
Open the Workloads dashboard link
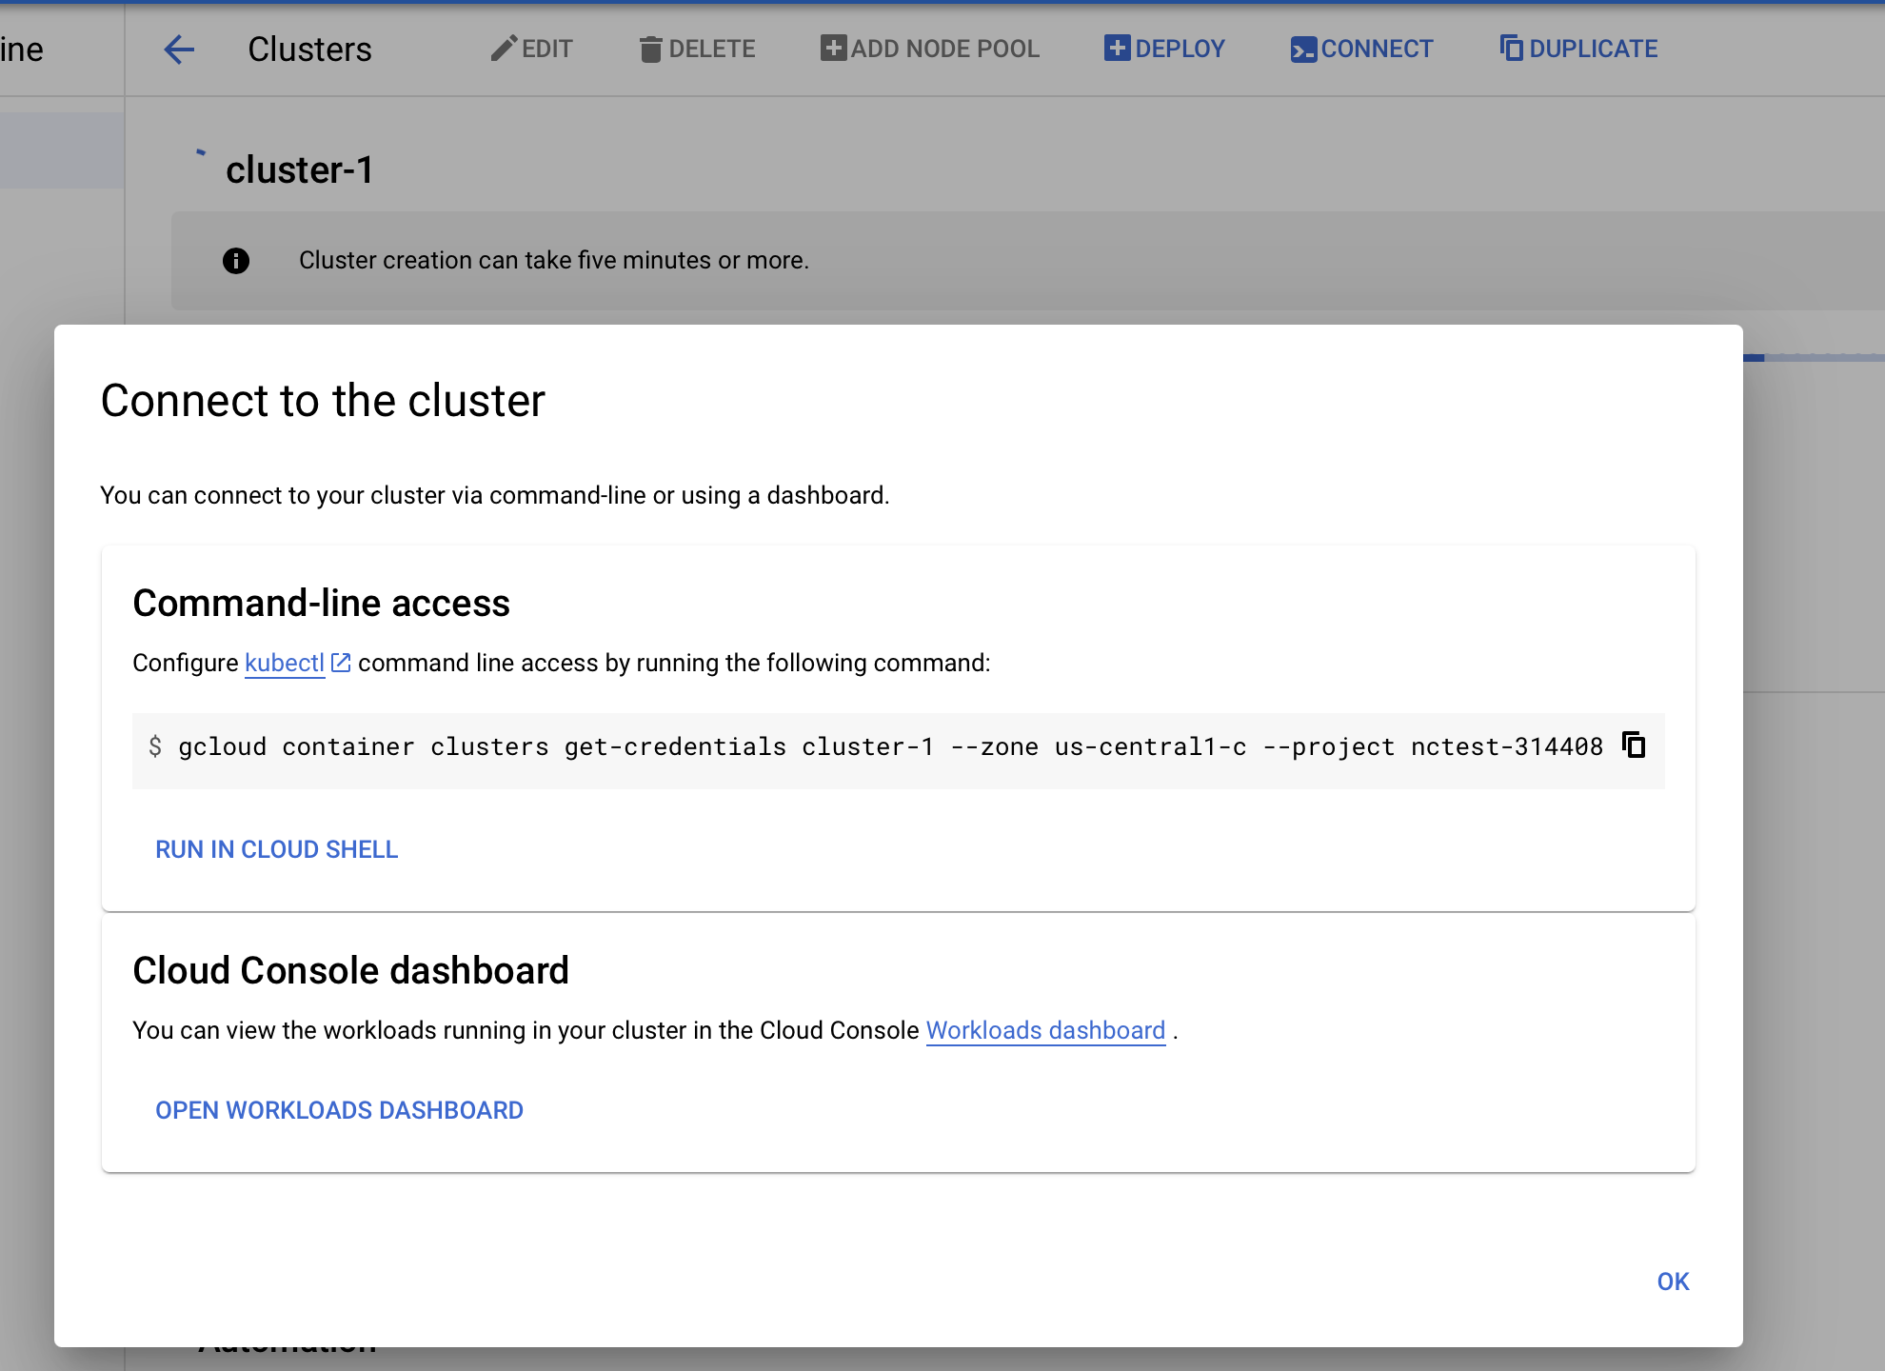click(x=1045, y=1030)
